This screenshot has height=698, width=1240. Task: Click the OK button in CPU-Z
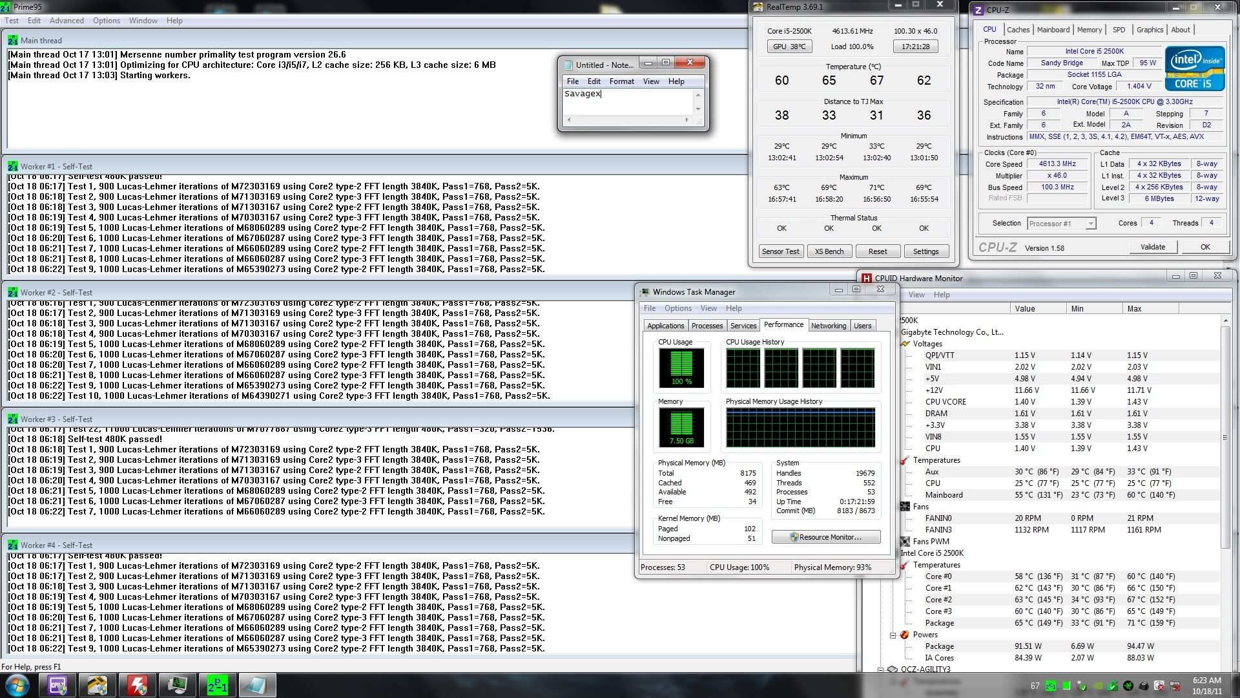[x=1205, y=247]
